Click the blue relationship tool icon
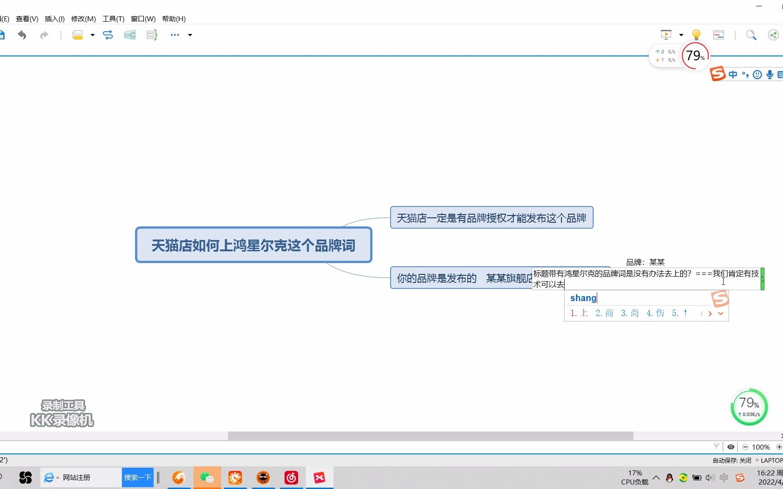This screenshot has width=783, height=489. [x=108, y=35]
